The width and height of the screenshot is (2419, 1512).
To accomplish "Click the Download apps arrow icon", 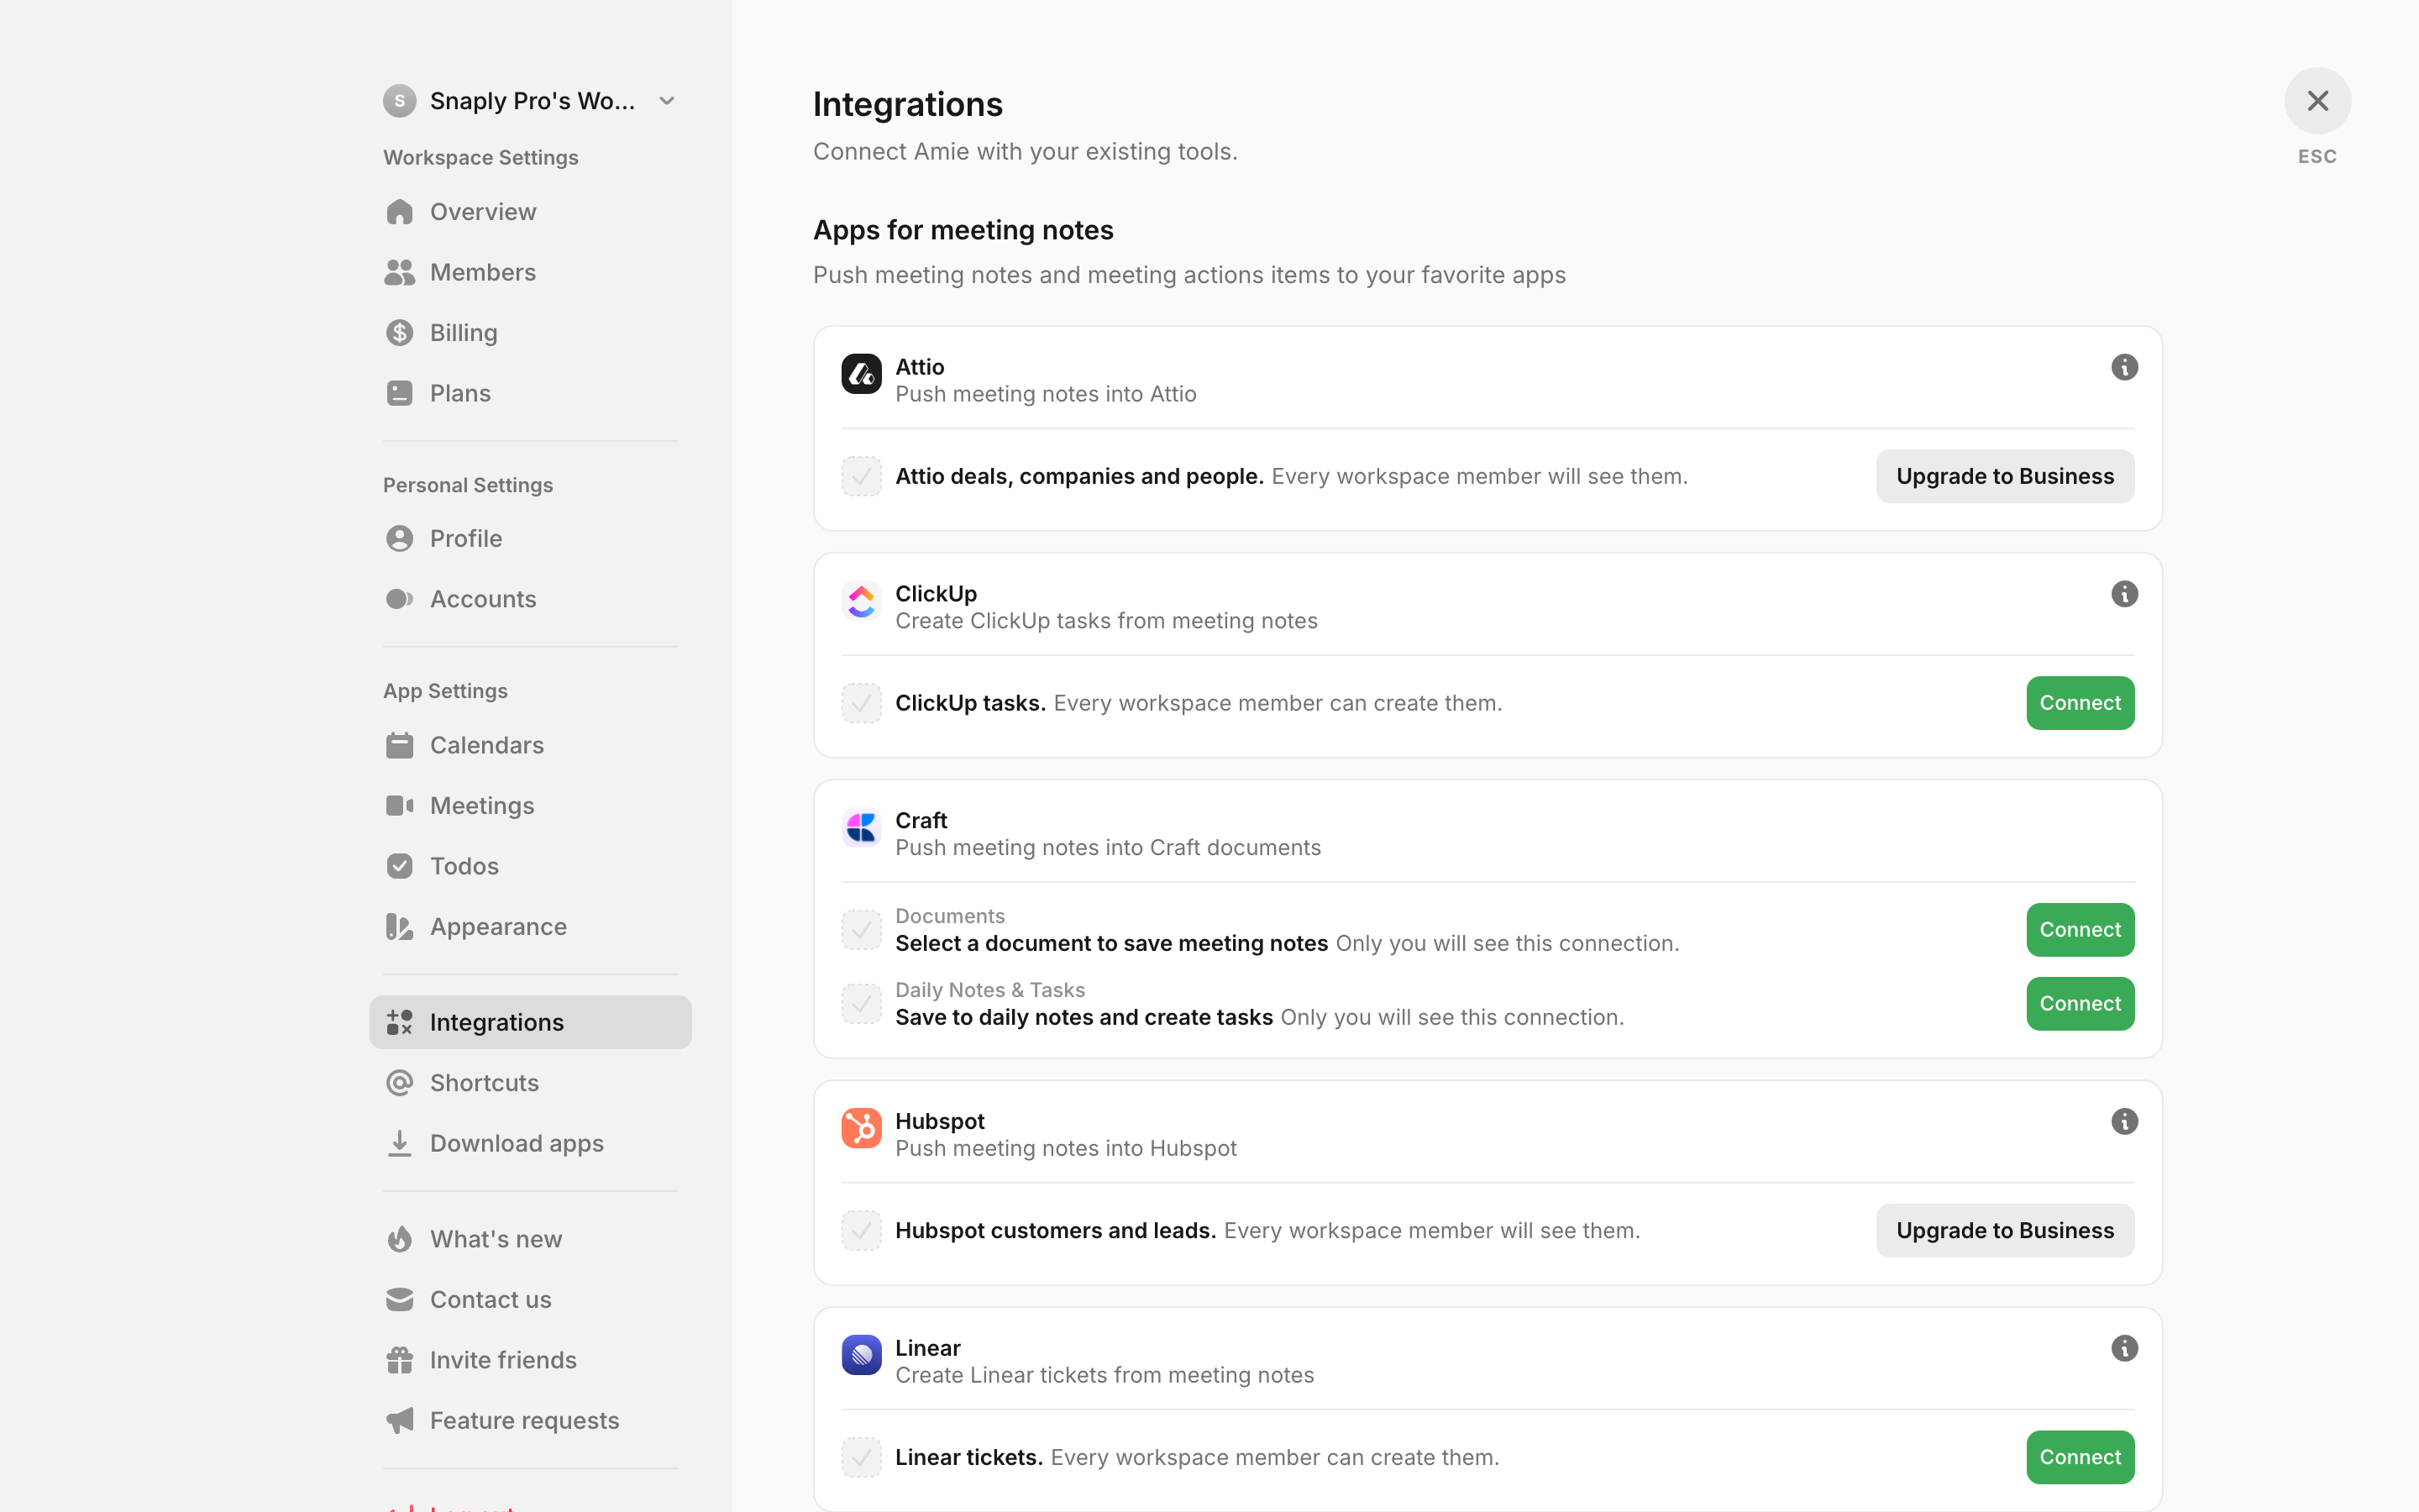I will coord(399,1143).
